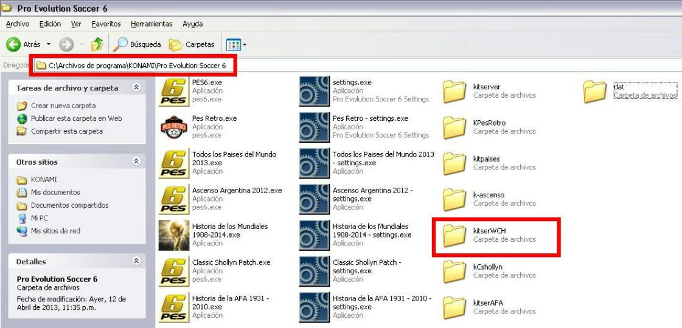Select the kitserAFA folder icon
682x328 pixels.
pyautogui.click(x=454, y=307)
